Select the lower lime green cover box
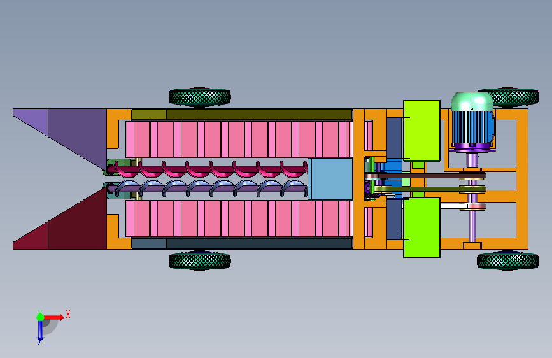The width and height of the screenshot is (552, 358). coord(421,227)
